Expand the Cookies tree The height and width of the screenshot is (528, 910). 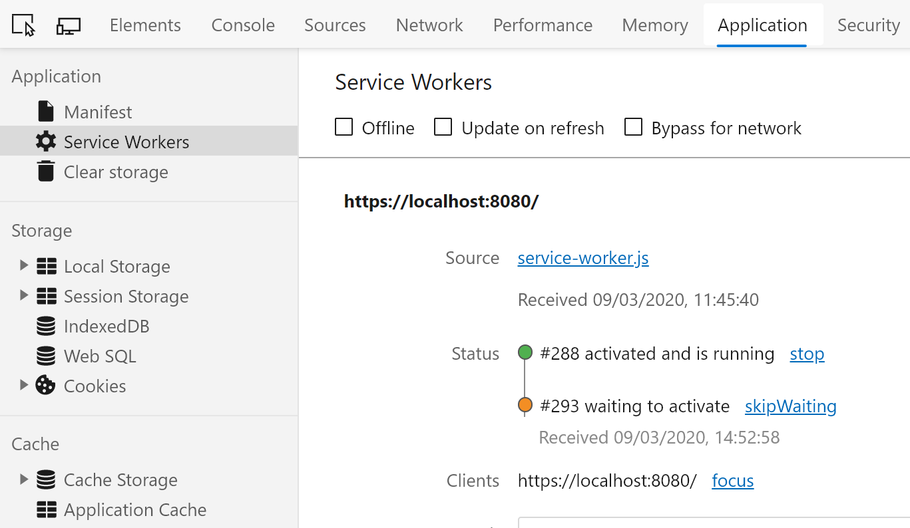24,386
